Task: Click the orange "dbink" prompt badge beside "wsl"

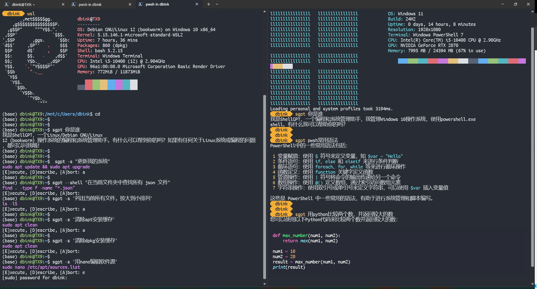Action: pyautogui.click(x=13, y=14)
